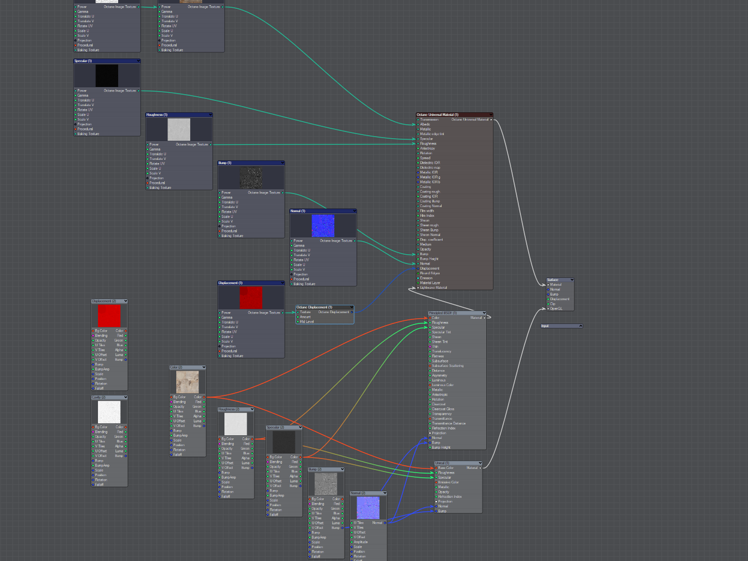Collapse the Octane Universal Material node
This screenshot has height=561, width=748.
[491, 114]
